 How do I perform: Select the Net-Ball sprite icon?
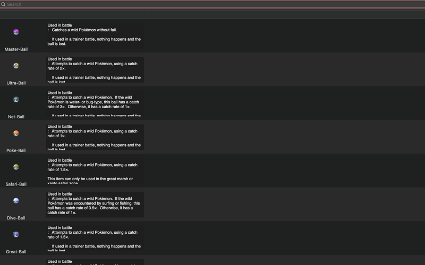coord(16,100)
